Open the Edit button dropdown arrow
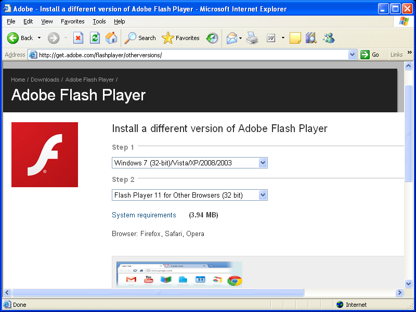This screenshot has width=416, height=312. tap(283, 38)
